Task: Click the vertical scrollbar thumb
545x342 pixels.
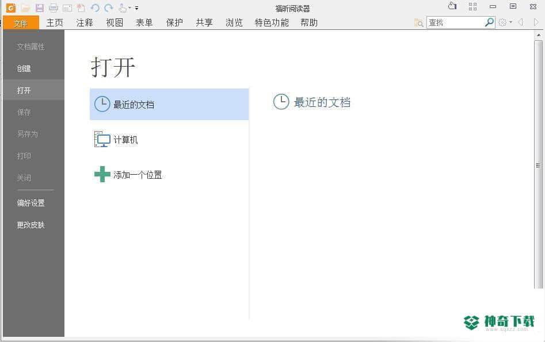Action: point(539,164)
